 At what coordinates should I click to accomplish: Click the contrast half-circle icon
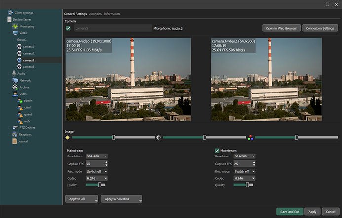pyautogui.click(x=158, y=137)
